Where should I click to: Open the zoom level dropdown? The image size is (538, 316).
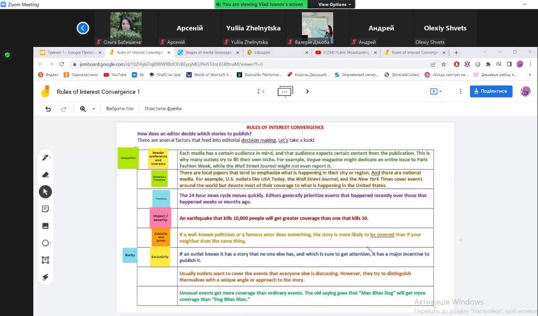click(x=93, y=109)
